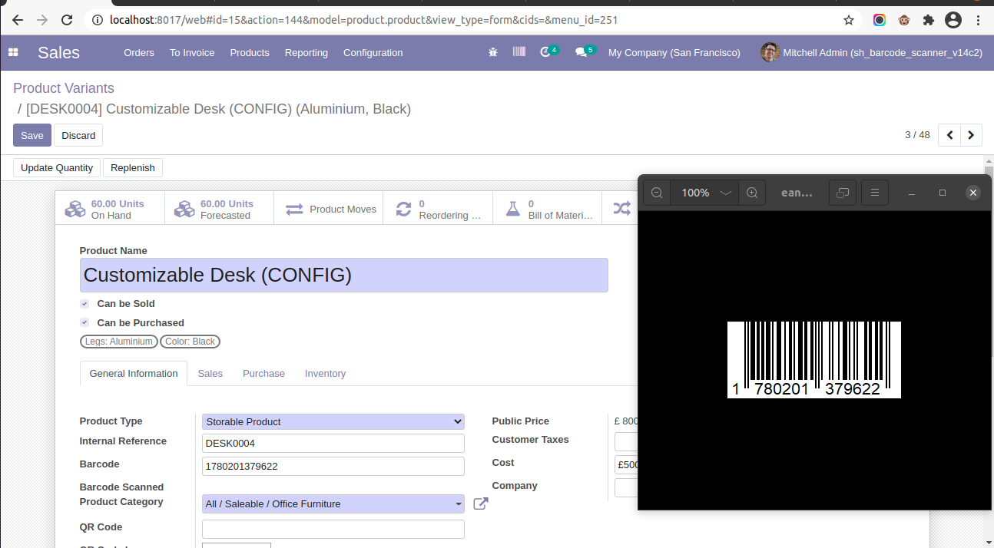Open the apps grid menu icon
The width and height of the screenshot is (994, 548).
point(13,52)
